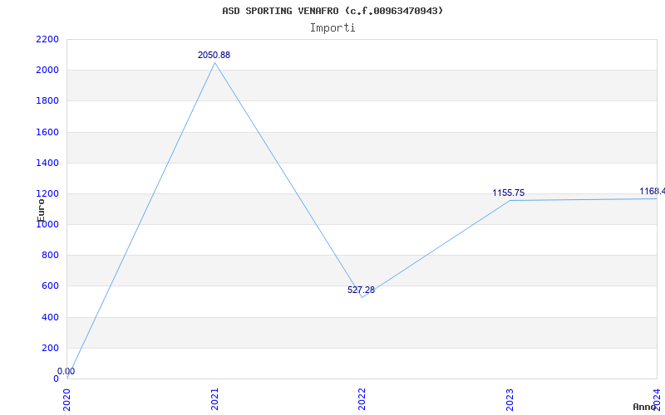Click the 1200 y-axis tick label
665x415 pixels.
click(47, 194)
